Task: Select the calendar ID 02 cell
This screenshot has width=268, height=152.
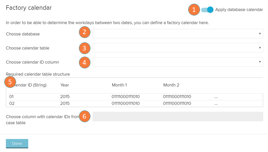Action: [12, 103]
